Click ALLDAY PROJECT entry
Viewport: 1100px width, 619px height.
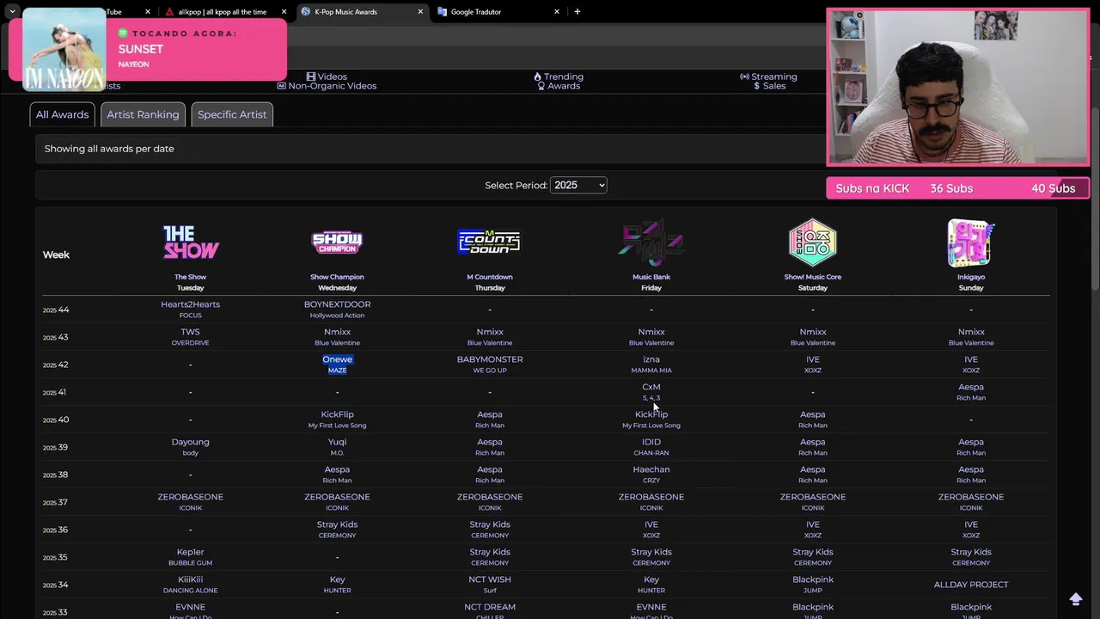[971, 585]
